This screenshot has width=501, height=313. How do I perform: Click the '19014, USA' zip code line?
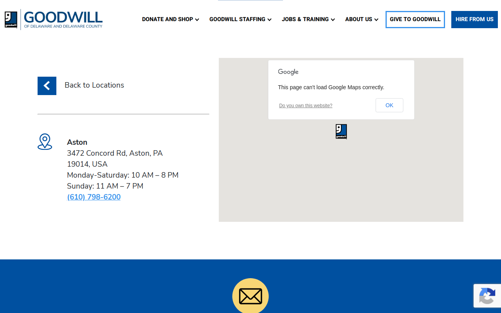[x=87, y=164]
